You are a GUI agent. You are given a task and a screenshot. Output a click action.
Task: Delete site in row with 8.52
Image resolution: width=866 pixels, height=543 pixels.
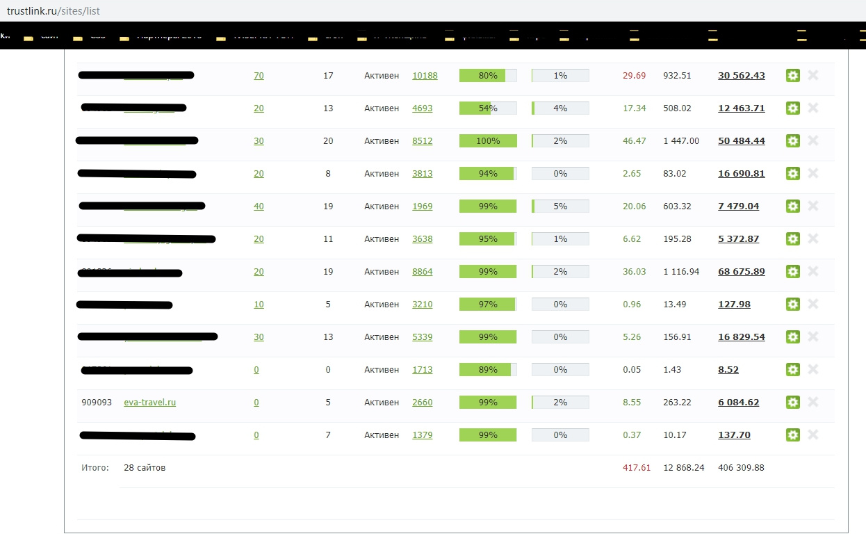(813, 369)
